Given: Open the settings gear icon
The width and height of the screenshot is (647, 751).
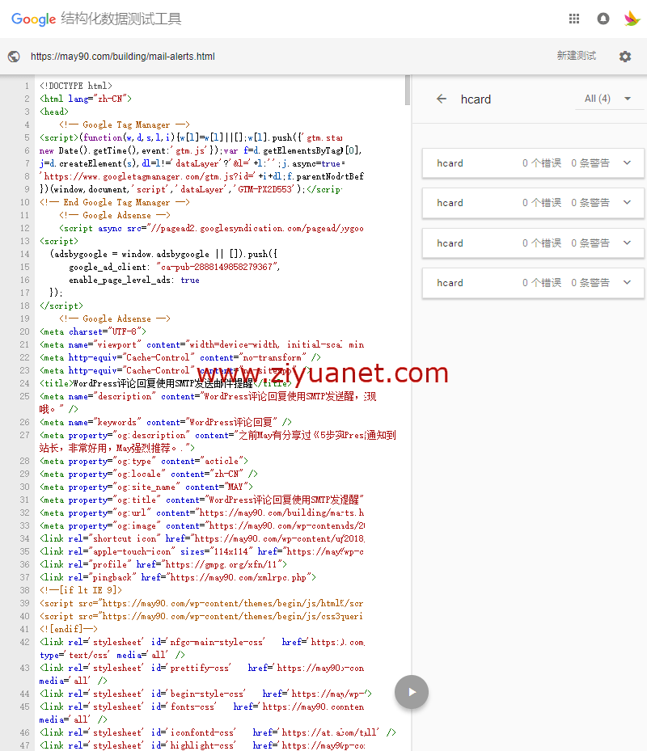Looking at the screenshot, I should (625, 57).
